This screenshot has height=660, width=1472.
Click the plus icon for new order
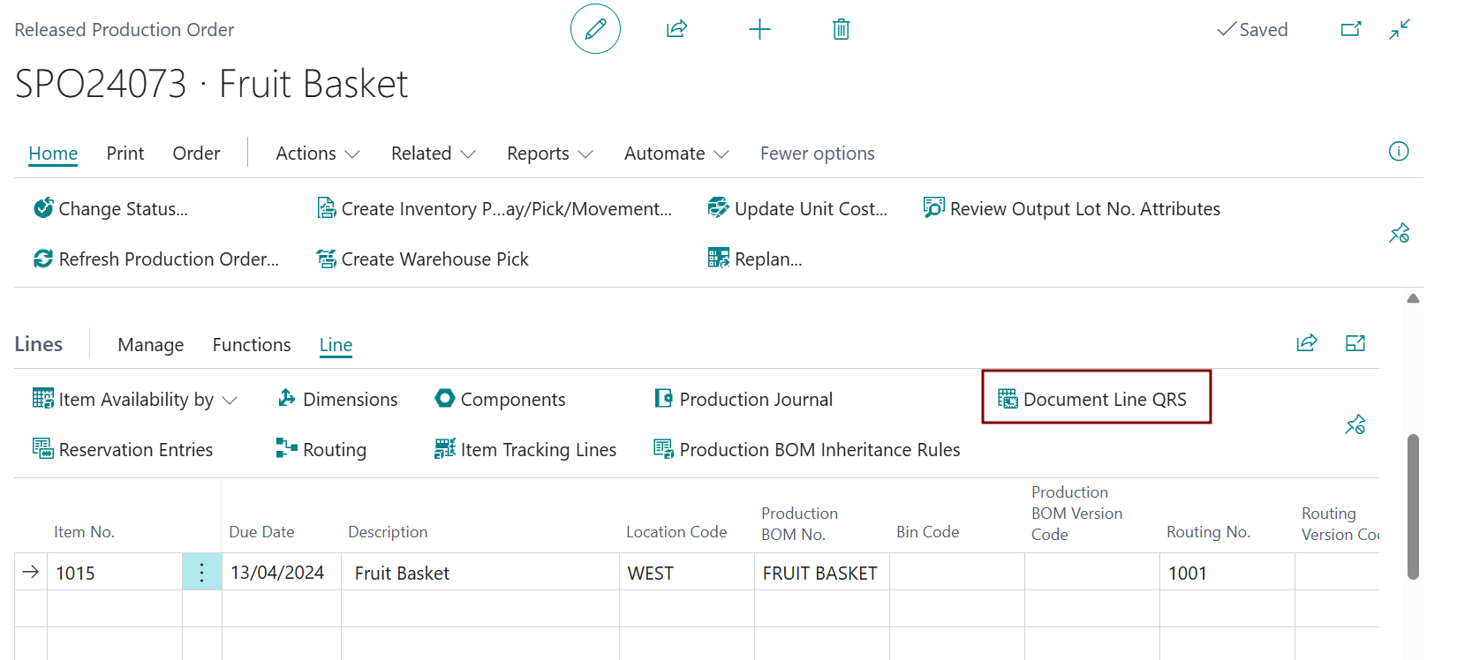pyautogui.click(x=759, y=29)
